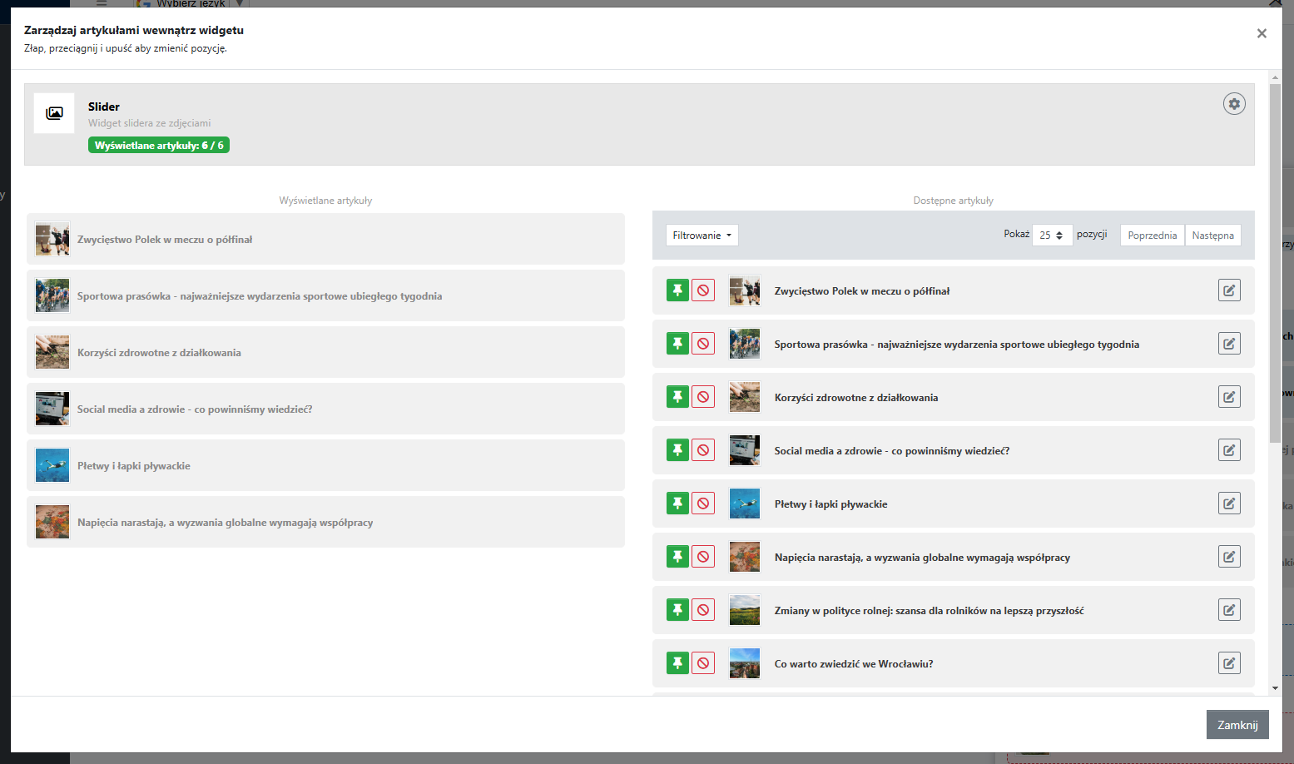Click the scrollbar up arrow

click(x=1275, y=77)
